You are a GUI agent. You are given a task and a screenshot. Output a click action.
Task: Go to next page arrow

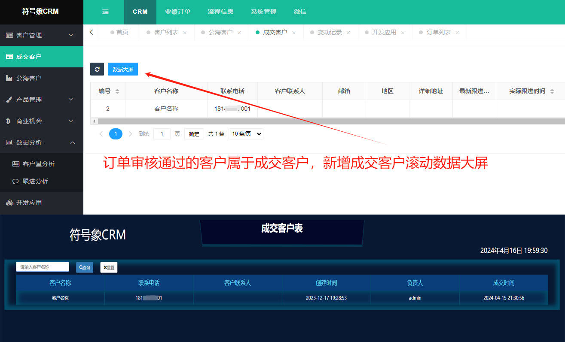point(131,134)
